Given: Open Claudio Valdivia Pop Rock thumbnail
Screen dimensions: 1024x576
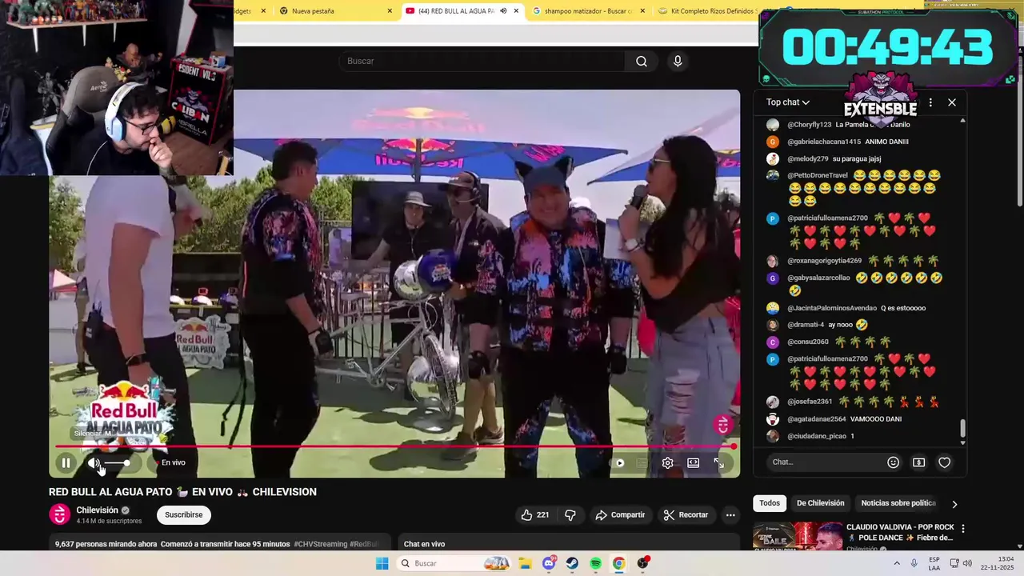Looking at the screenshot, I should pyautogui.click(x=798, y=536).
